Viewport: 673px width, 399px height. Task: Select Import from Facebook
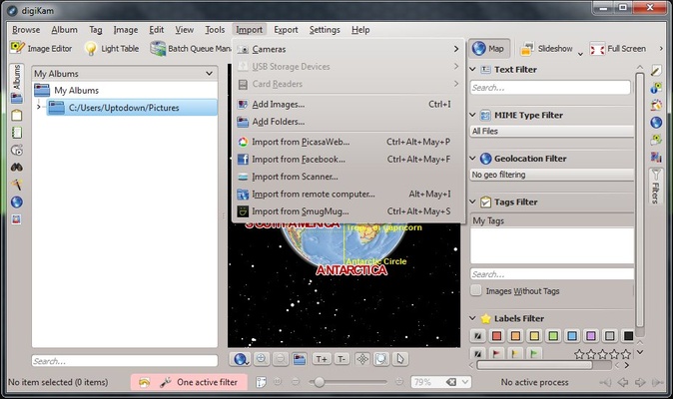[348, 160]
